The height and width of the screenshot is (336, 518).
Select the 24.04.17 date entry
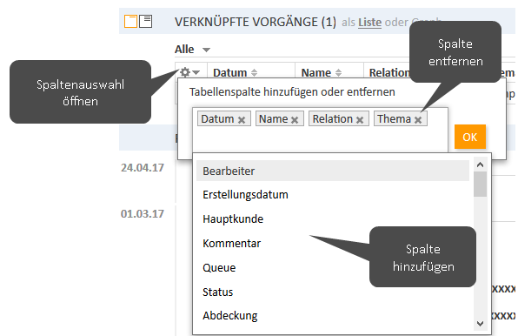click(143, 168)
